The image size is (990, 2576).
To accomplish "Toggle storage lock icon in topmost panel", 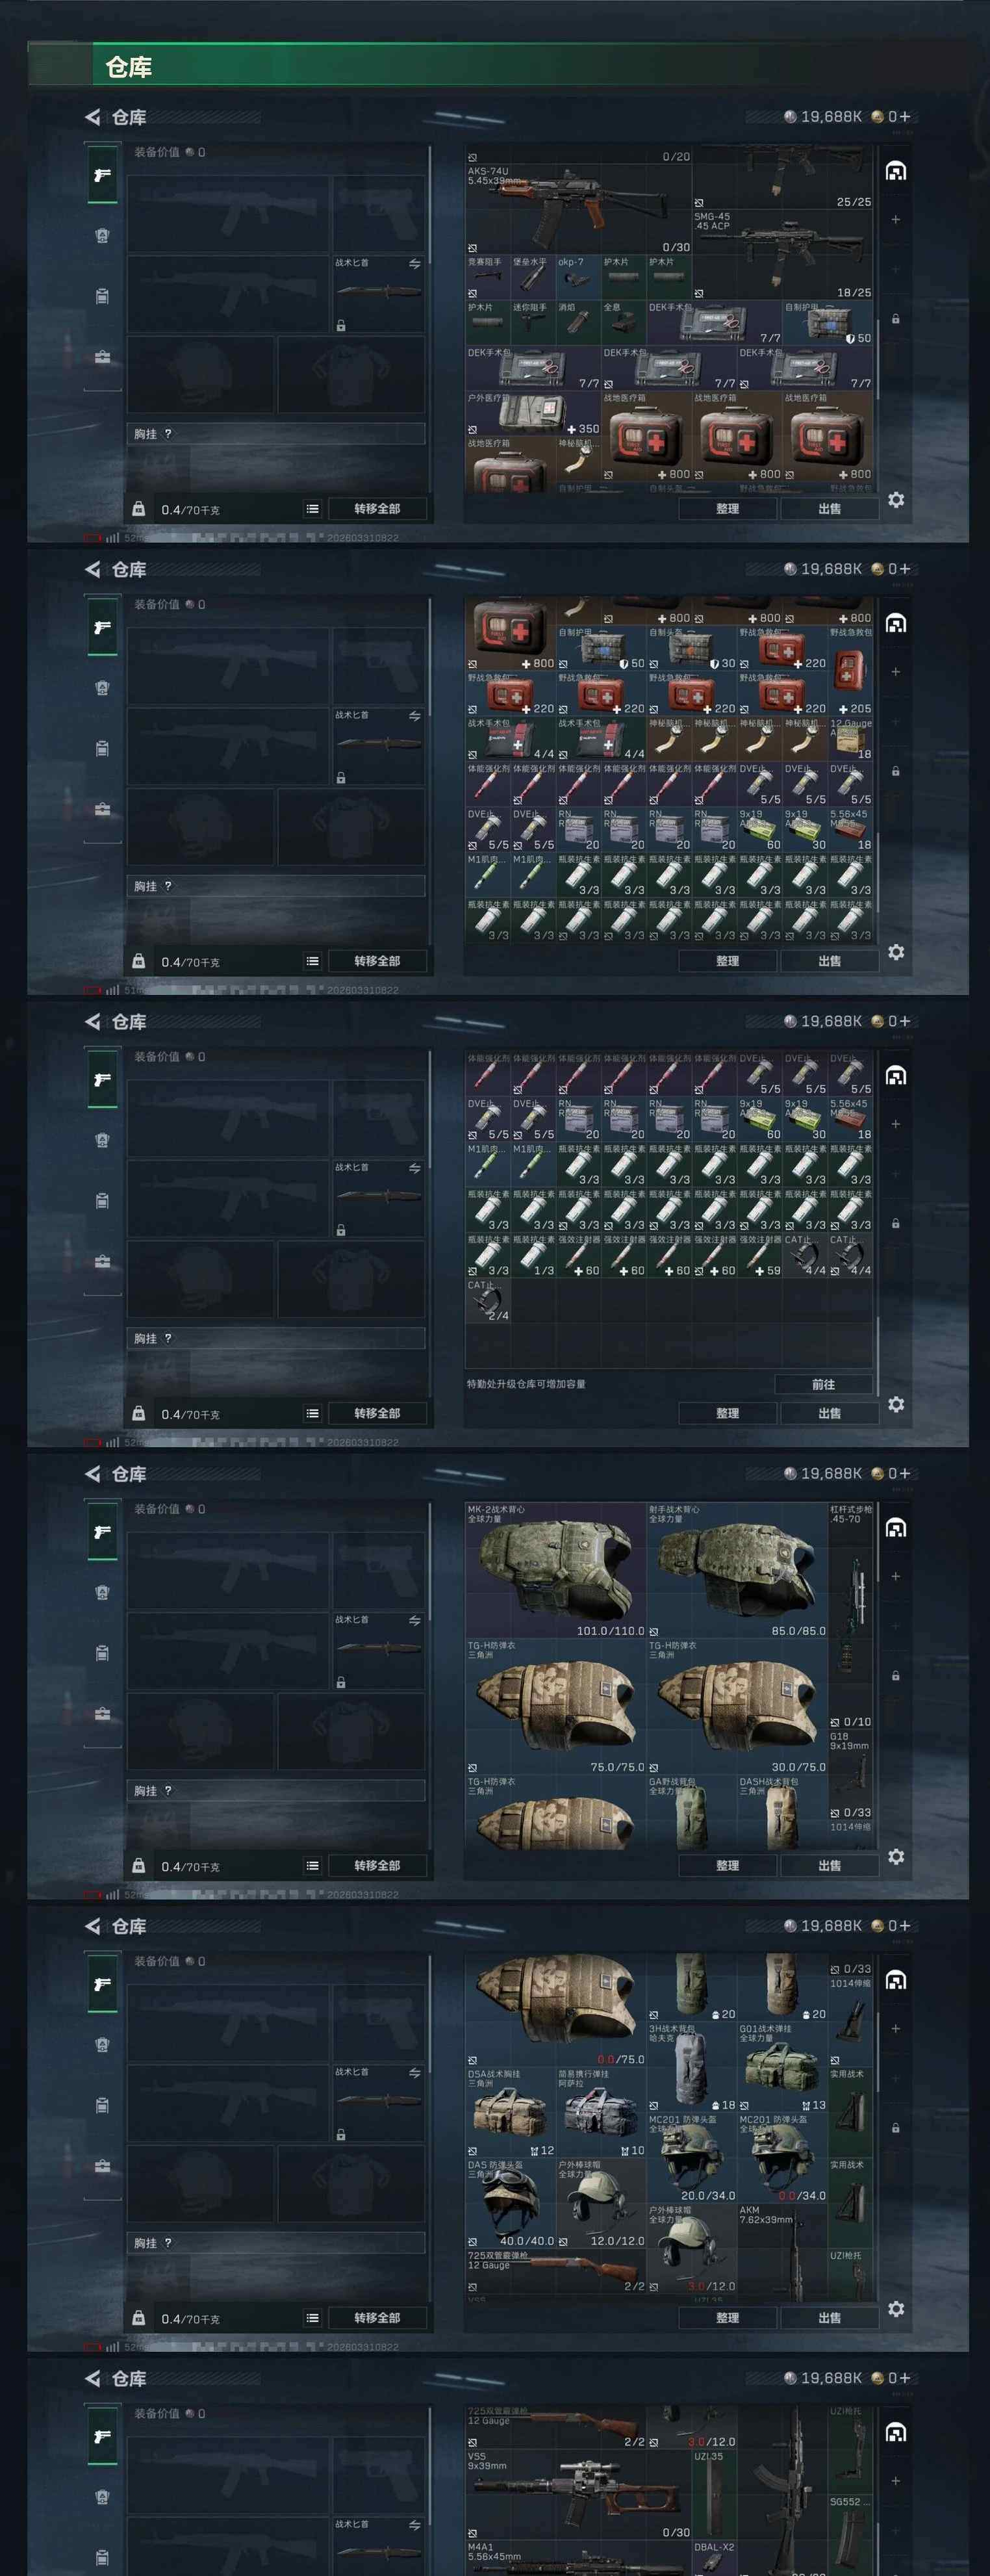I will pyautogui.click(x=895, y=319).
